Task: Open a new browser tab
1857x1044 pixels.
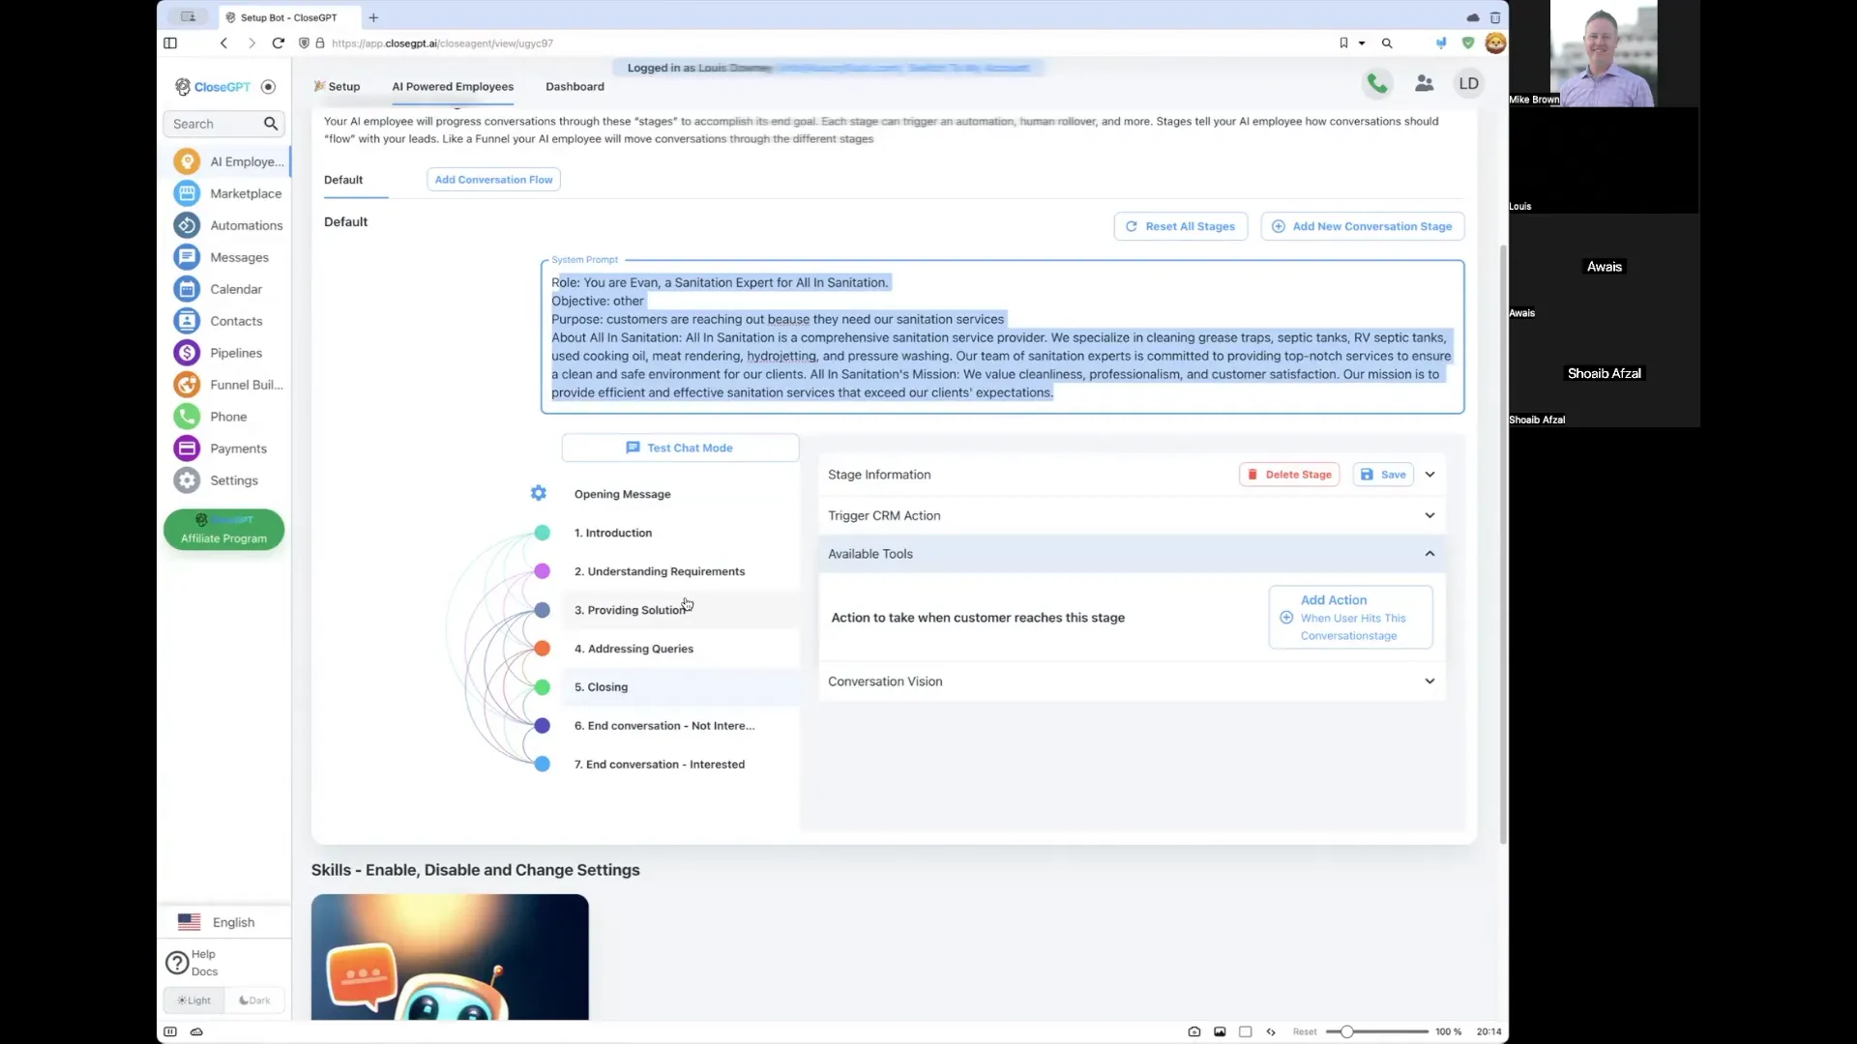Action: coord(373,17)
